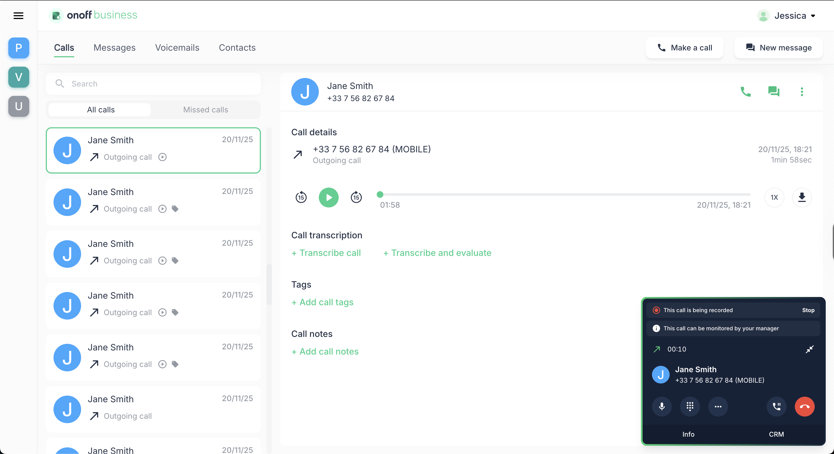Click the manager monitoring info icon

click(656, 328)
